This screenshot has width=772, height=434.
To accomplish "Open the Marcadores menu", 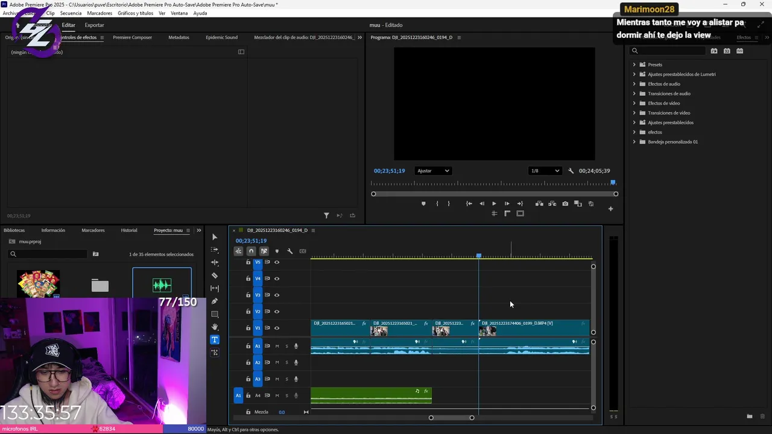I will (100, 13).
